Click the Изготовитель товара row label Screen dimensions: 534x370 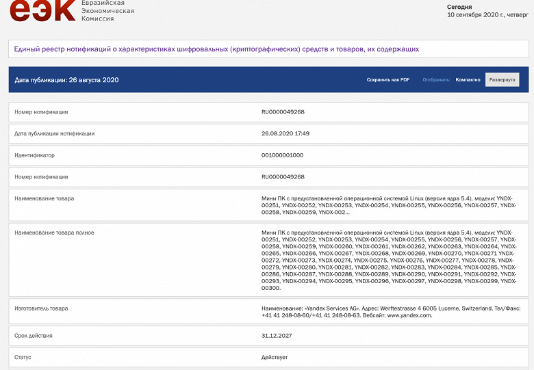41,308
